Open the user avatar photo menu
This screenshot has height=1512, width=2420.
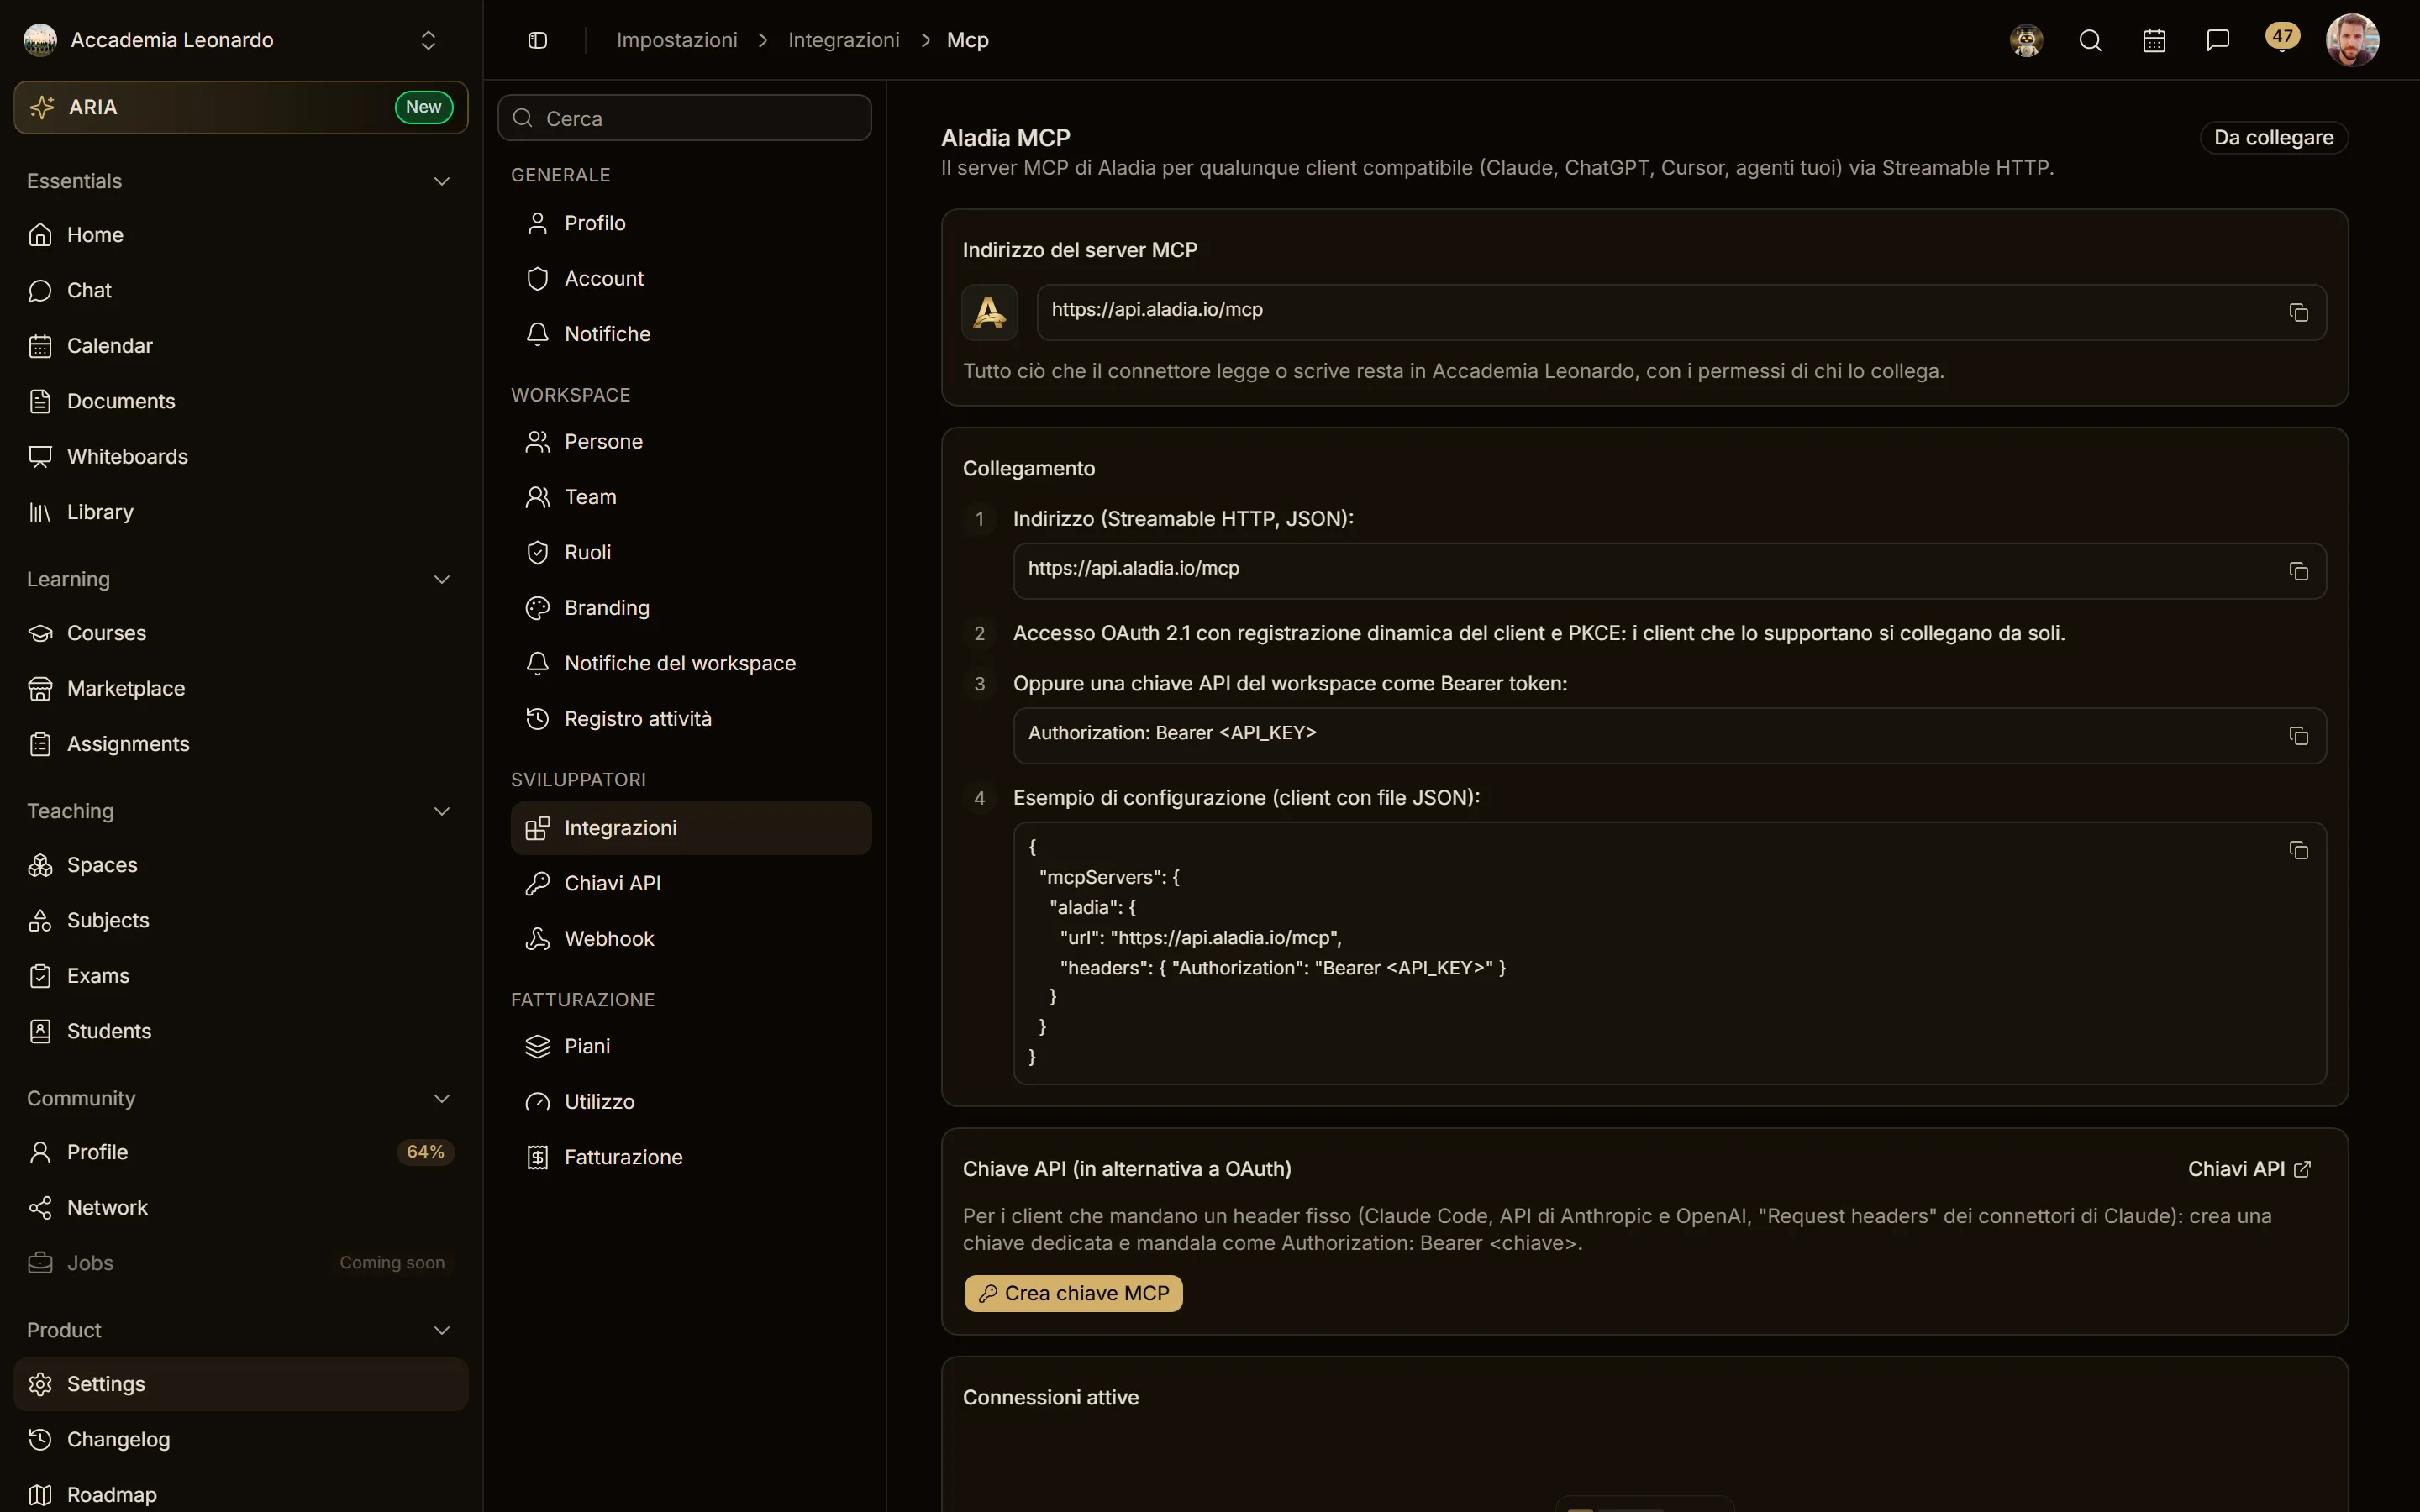[x=2352, y=40]
